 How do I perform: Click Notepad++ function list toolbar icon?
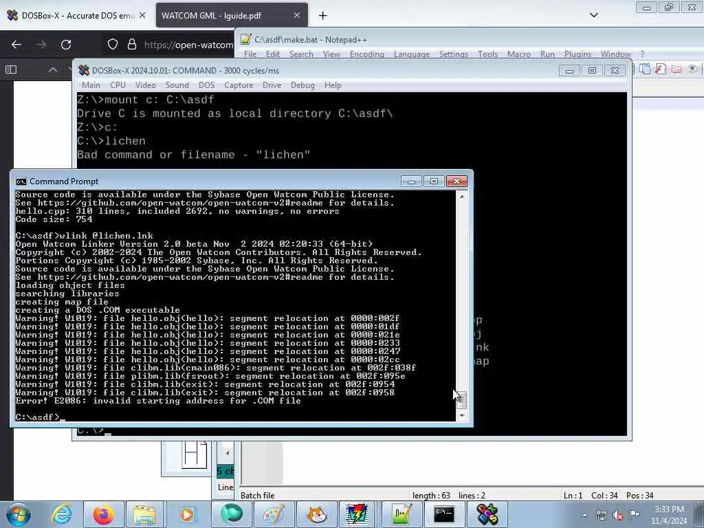(x=661, y=69)
